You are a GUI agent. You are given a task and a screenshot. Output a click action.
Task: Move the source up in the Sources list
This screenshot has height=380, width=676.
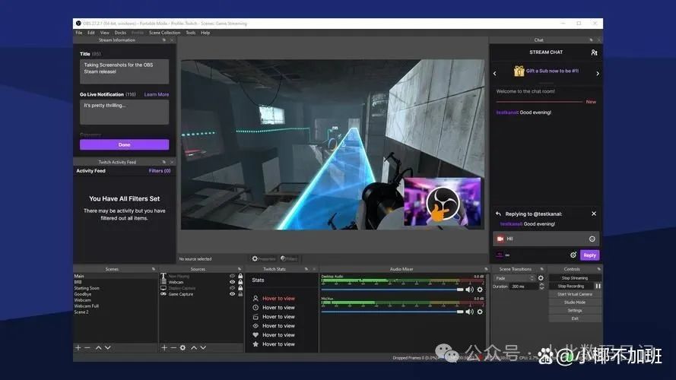pyautogui.click(x=194, y=347)
